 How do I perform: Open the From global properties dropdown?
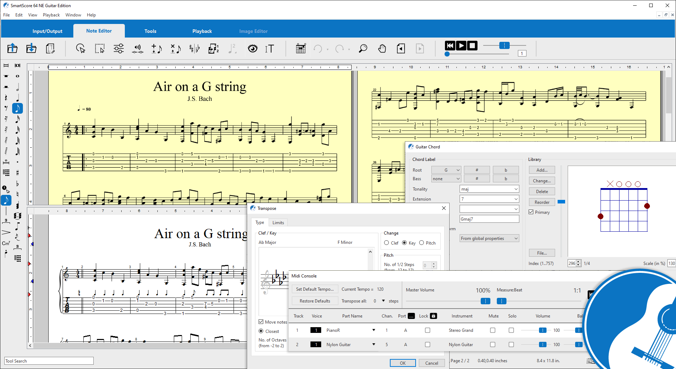[489, 238]
